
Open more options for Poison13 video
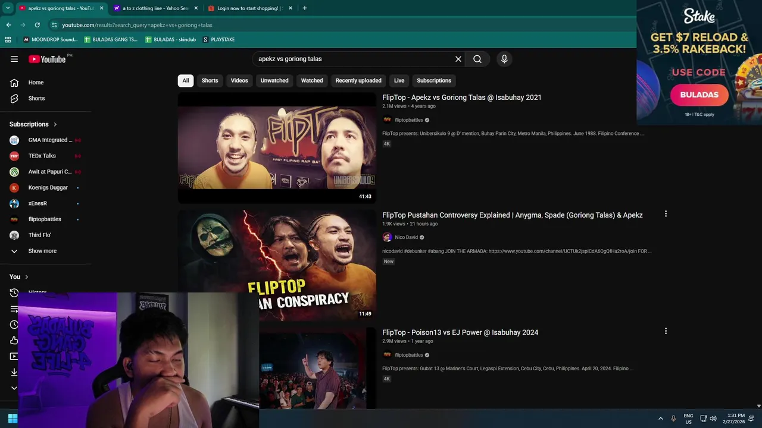[666, 331]
